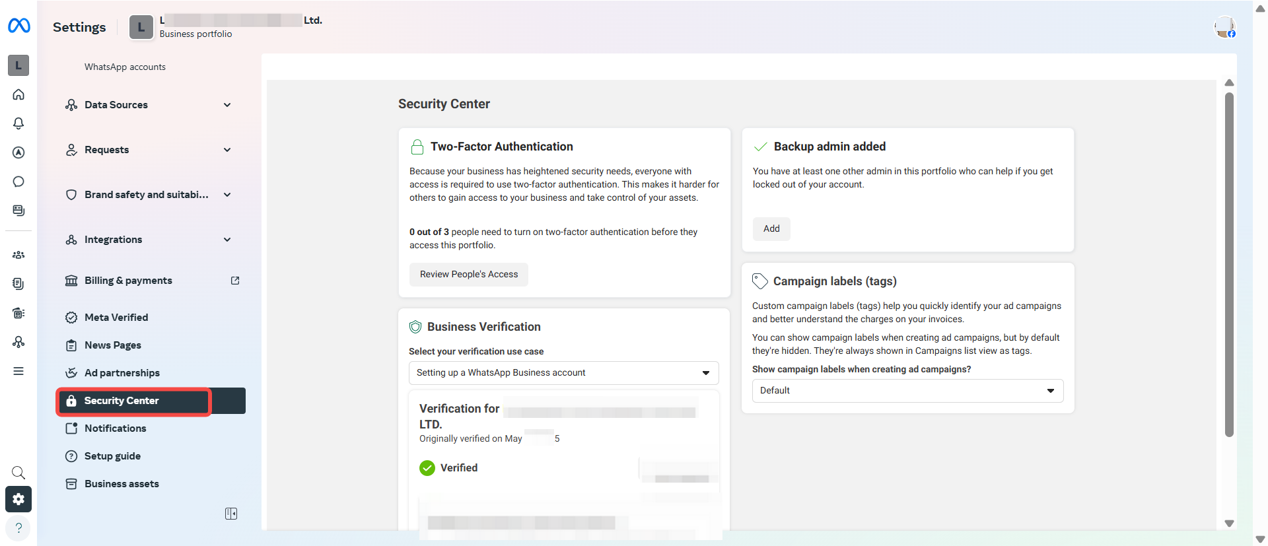Click the Backup admin added checkmark icon
1268x546 pixels.
coord(761,147)
